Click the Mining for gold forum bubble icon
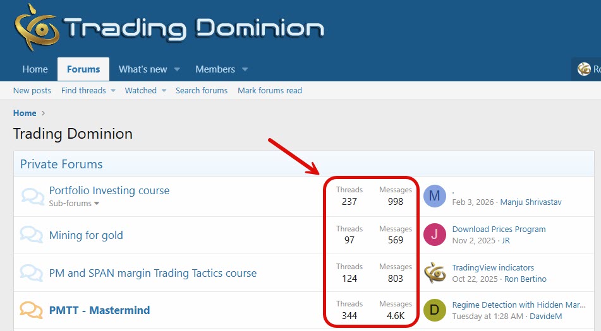 coord(32,235)
